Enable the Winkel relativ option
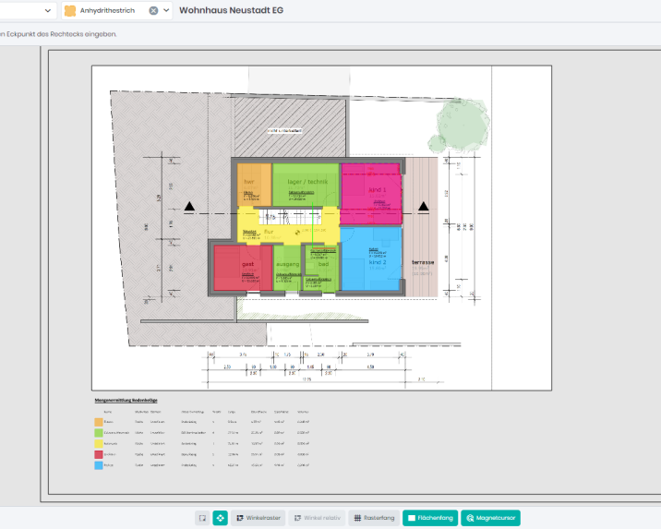This screenshot has width=661, height=529. point(316,518)
